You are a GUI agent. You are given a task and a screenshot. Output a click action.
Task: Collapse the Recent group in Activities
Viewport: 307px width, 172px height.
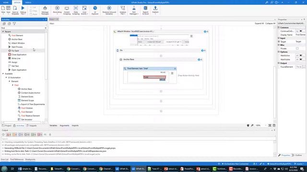[3, 32]
